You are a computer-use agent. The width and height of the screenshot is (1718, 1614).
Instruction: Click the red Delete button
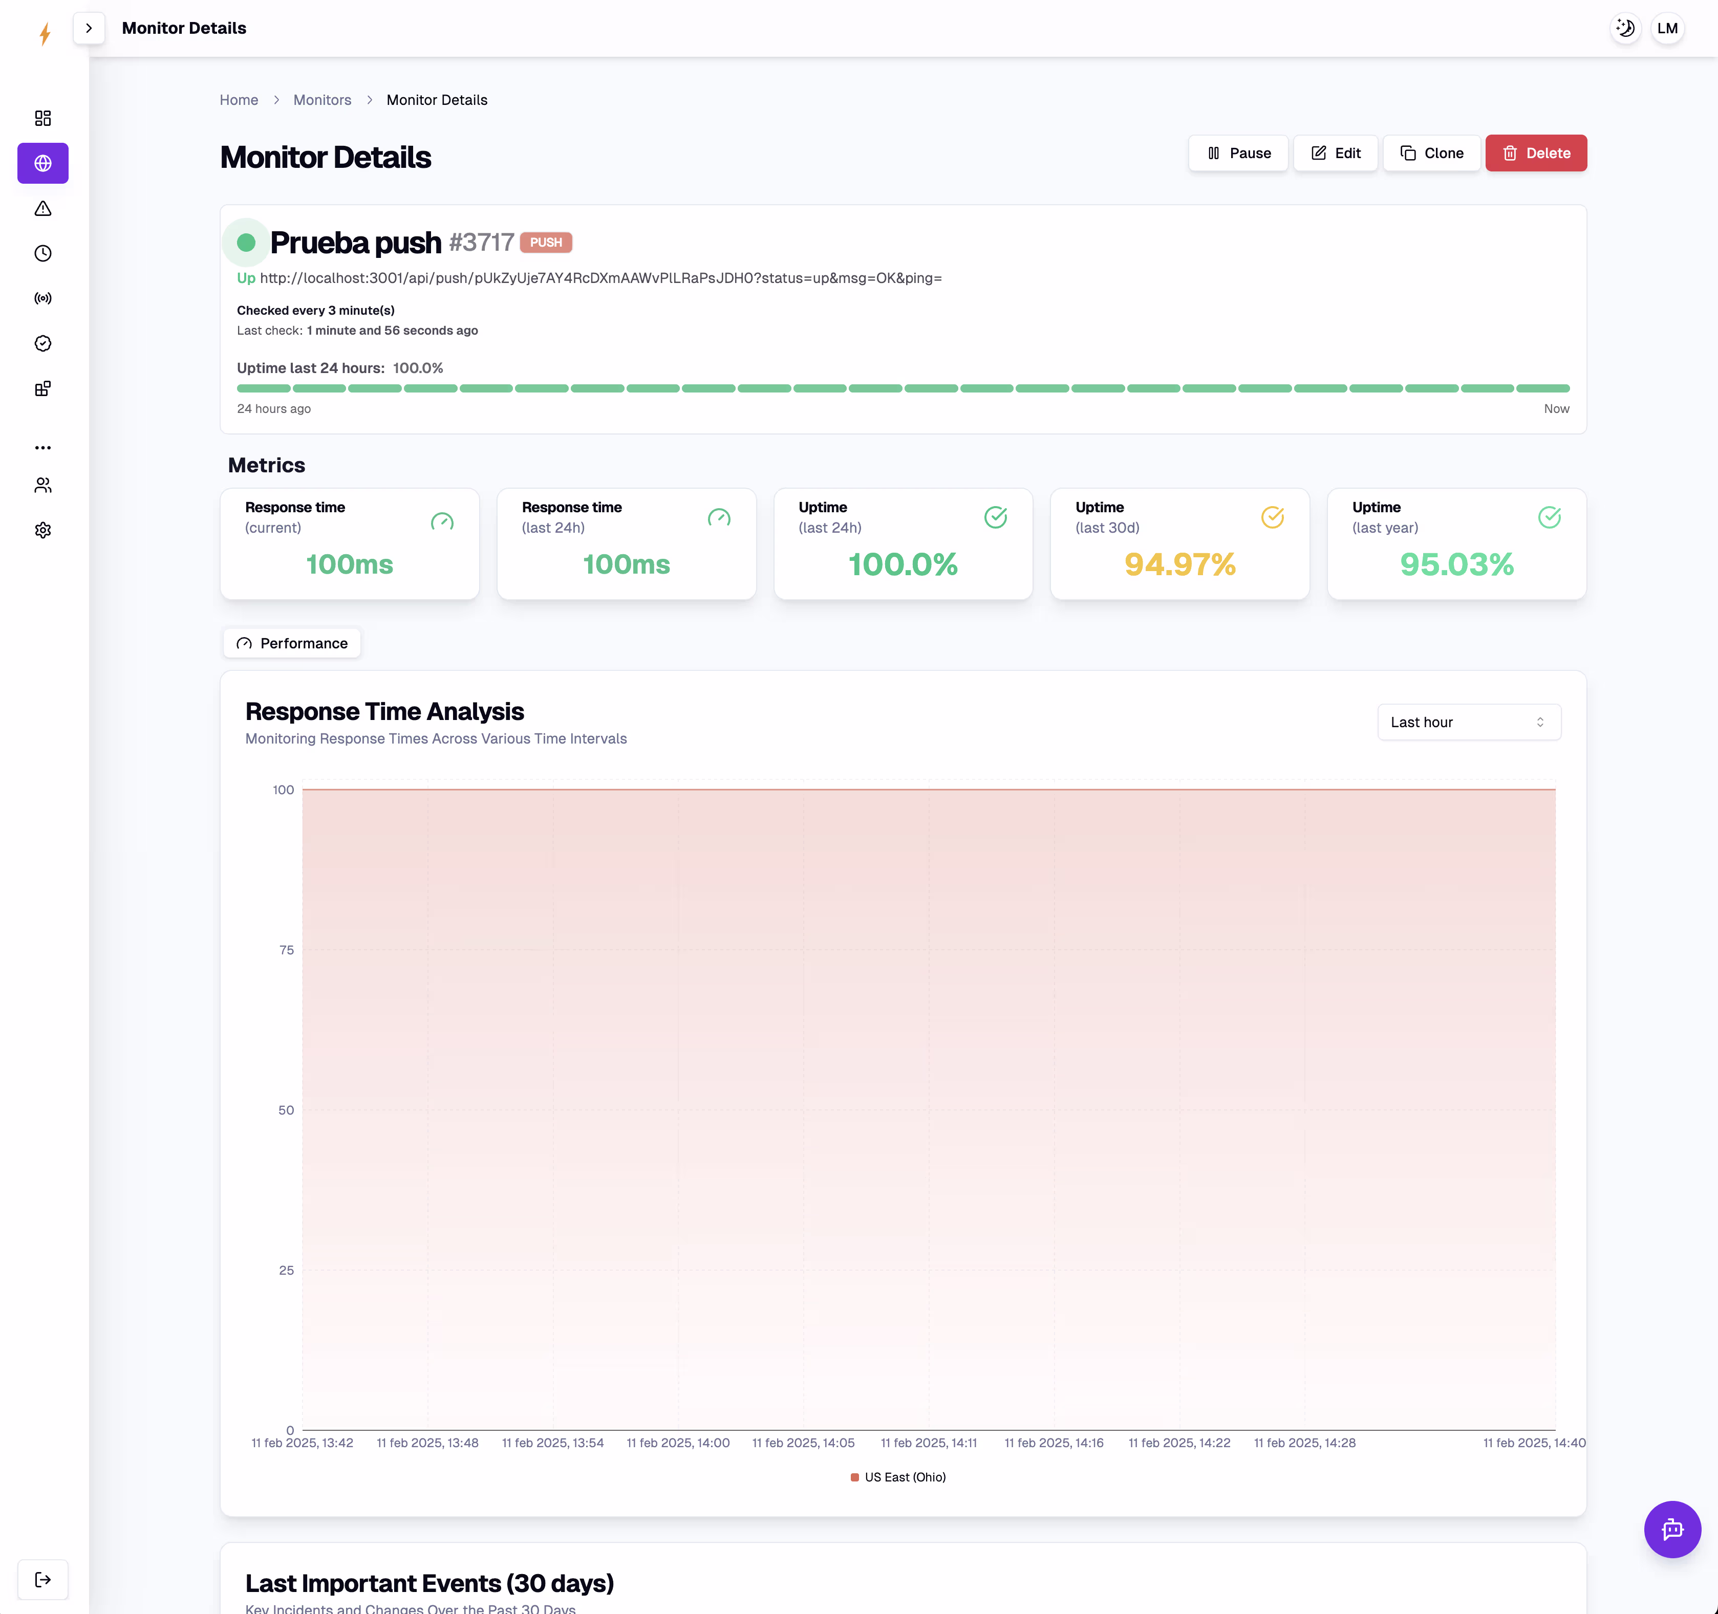click(1536, 153)
